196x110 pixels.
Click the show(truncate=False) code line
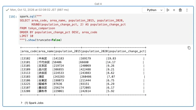[41, 40]
